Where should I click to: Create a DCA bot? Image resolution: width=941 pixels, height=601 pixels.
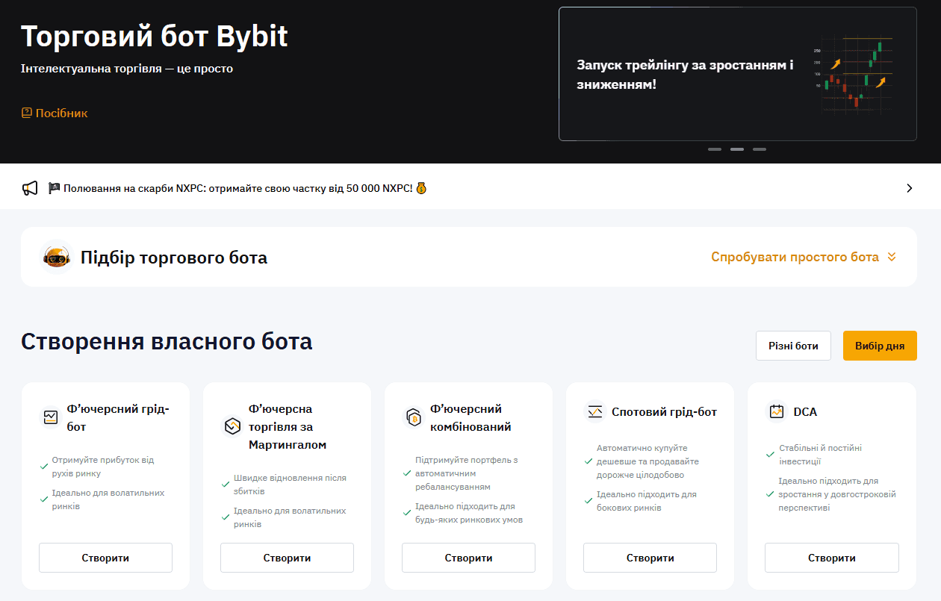[x=831, y=558]
